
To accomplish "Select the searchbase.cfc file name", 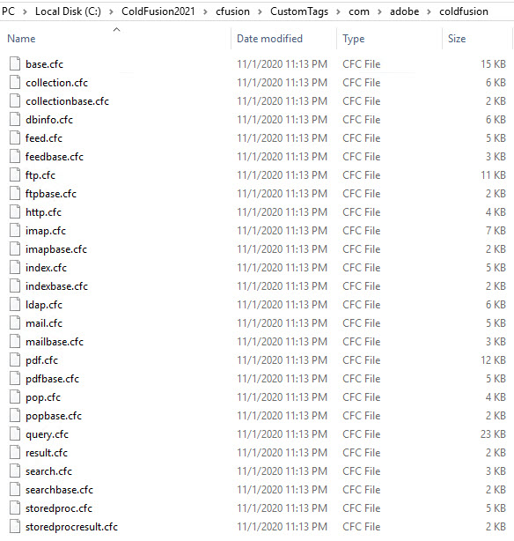I will coord(59,490).
